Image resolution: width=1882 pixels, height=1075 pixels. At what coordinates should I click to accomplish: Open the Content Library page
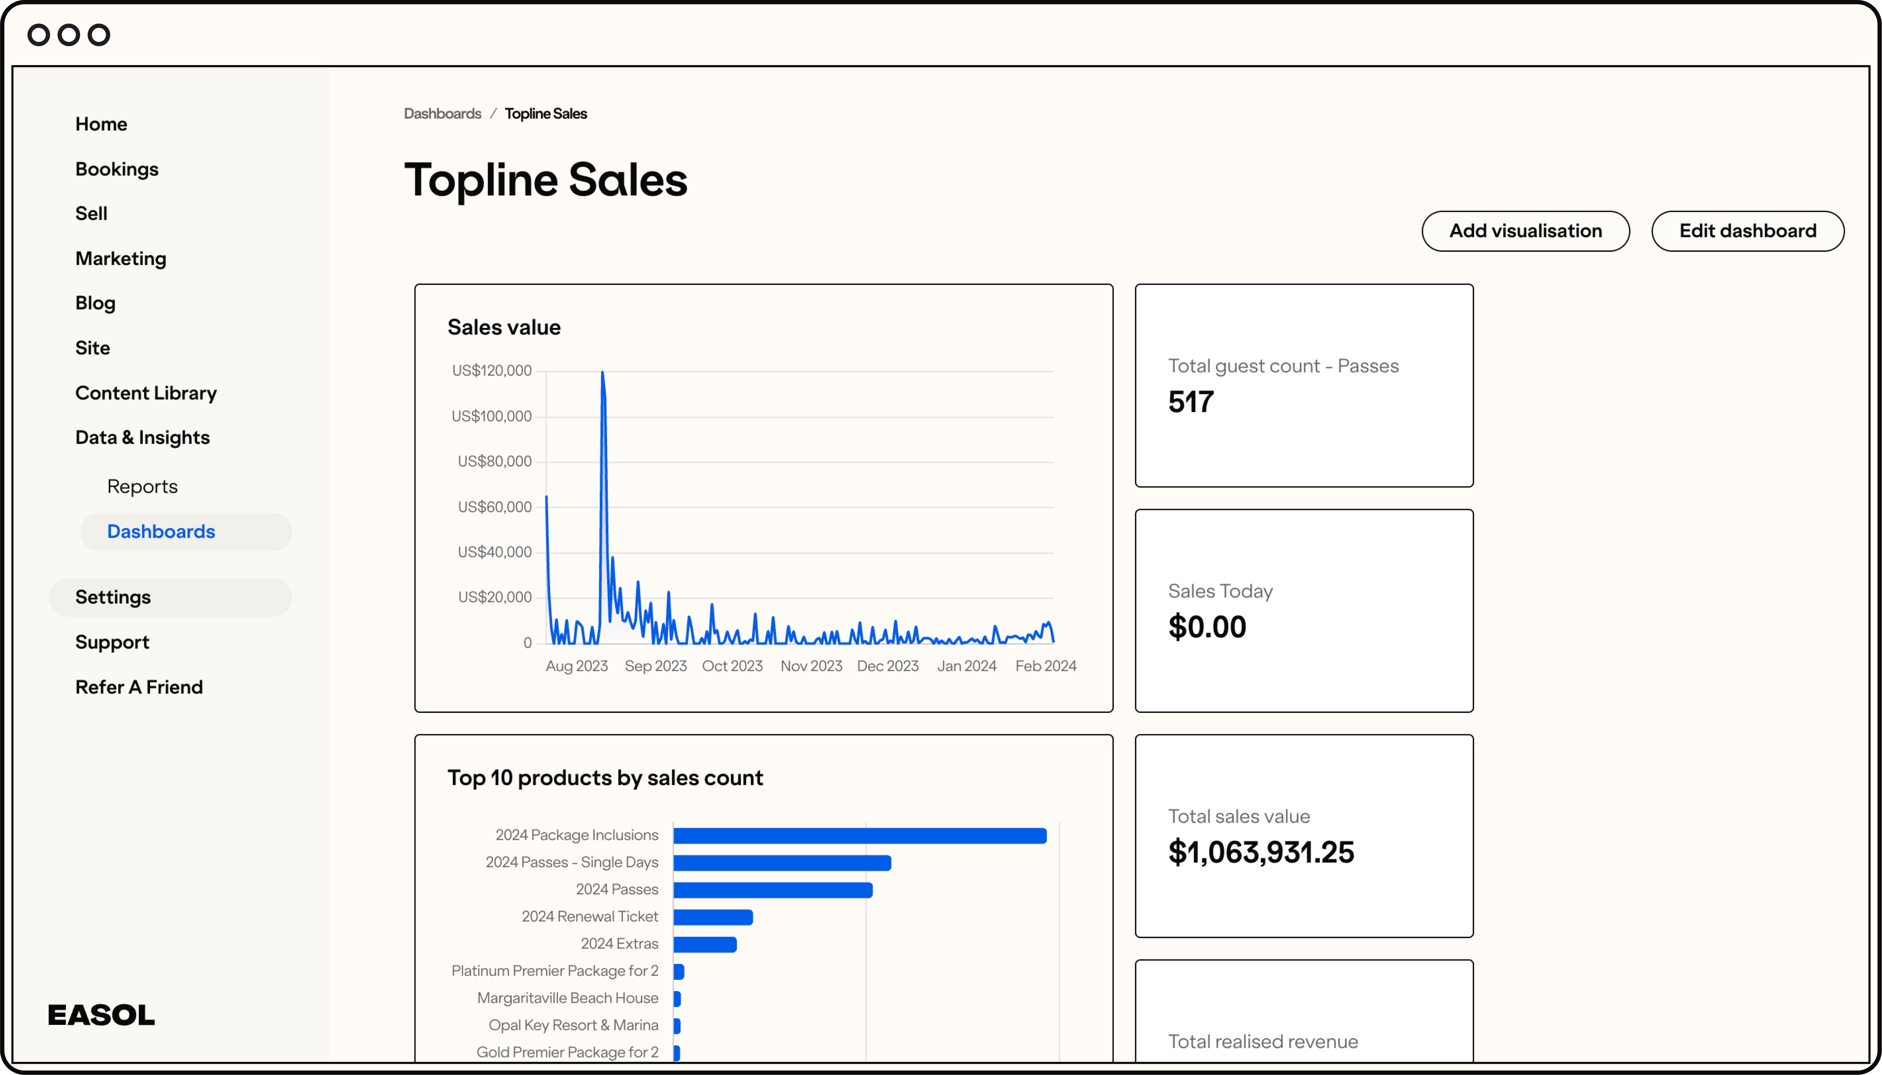pos(146,393)
